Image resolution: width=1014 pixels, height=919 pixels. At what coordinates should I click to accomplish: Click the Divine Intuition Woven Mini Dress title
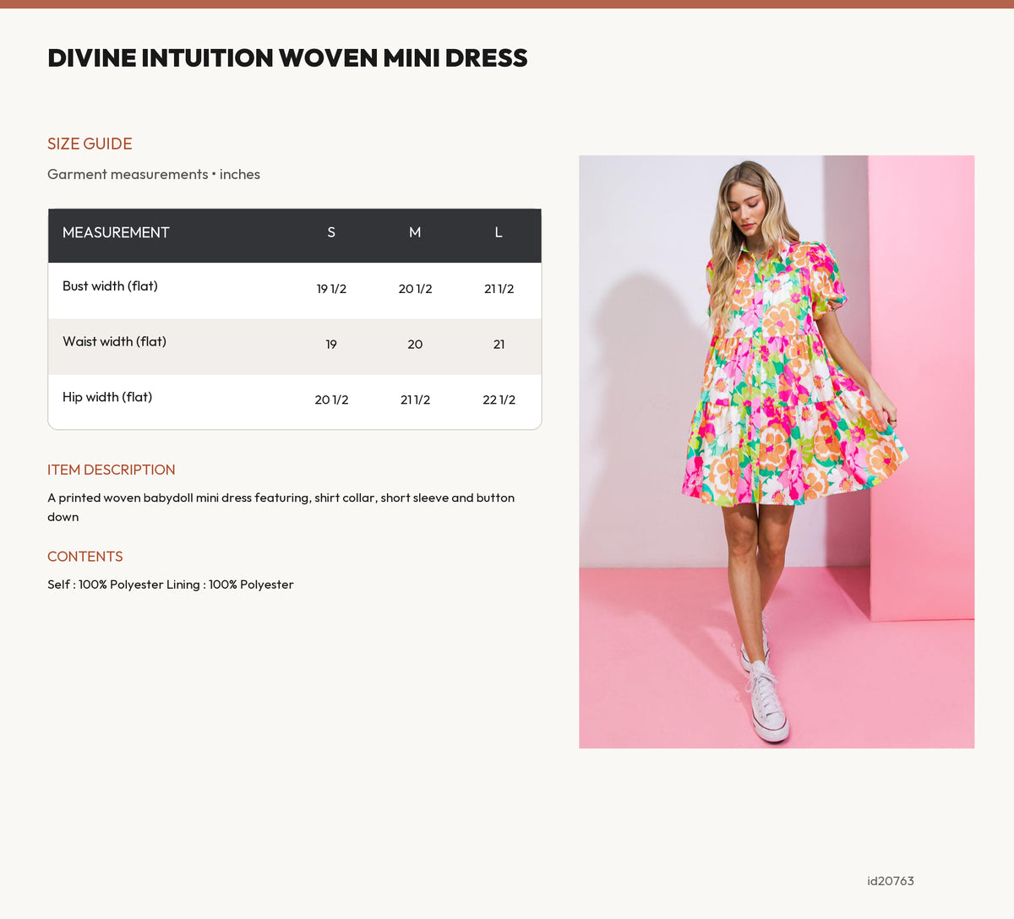(x=287, y=58)
